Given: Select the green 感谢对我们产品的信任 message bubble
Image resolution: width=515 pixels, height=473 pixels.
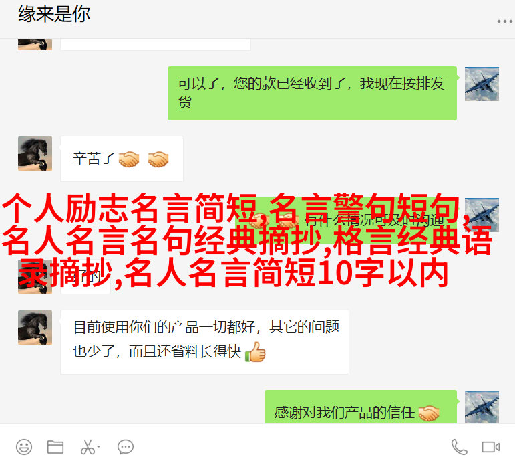Looking at the screenshot, I should point(361,407).
